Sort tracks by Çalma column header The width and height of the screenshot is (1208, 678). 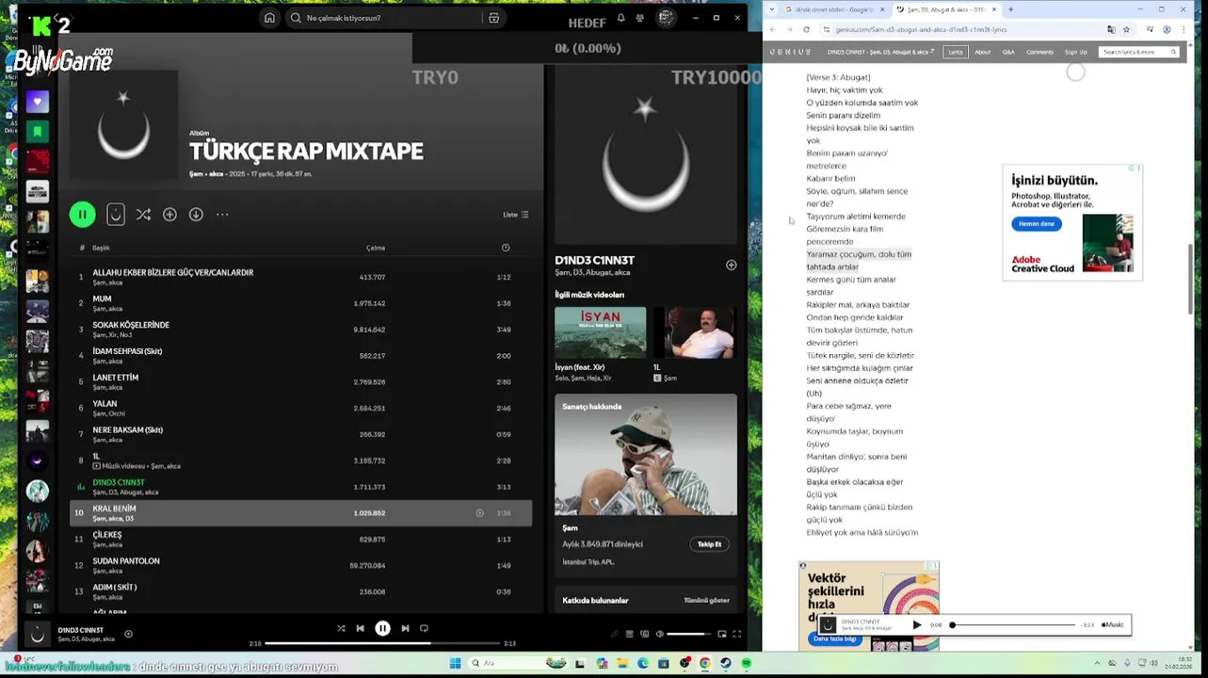375,248
